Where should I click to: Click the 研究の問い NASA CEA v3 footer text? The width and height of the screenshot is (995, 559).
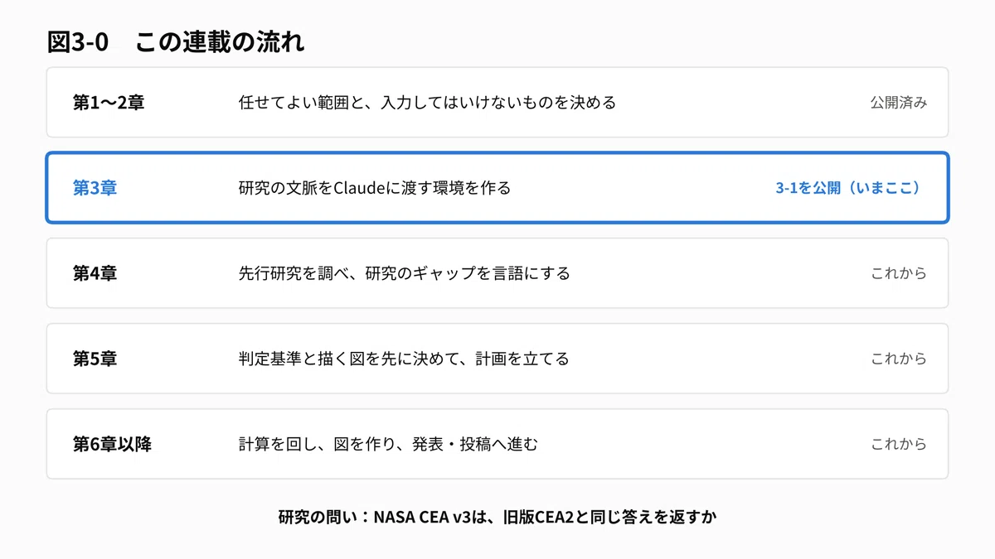click(498, 518)
